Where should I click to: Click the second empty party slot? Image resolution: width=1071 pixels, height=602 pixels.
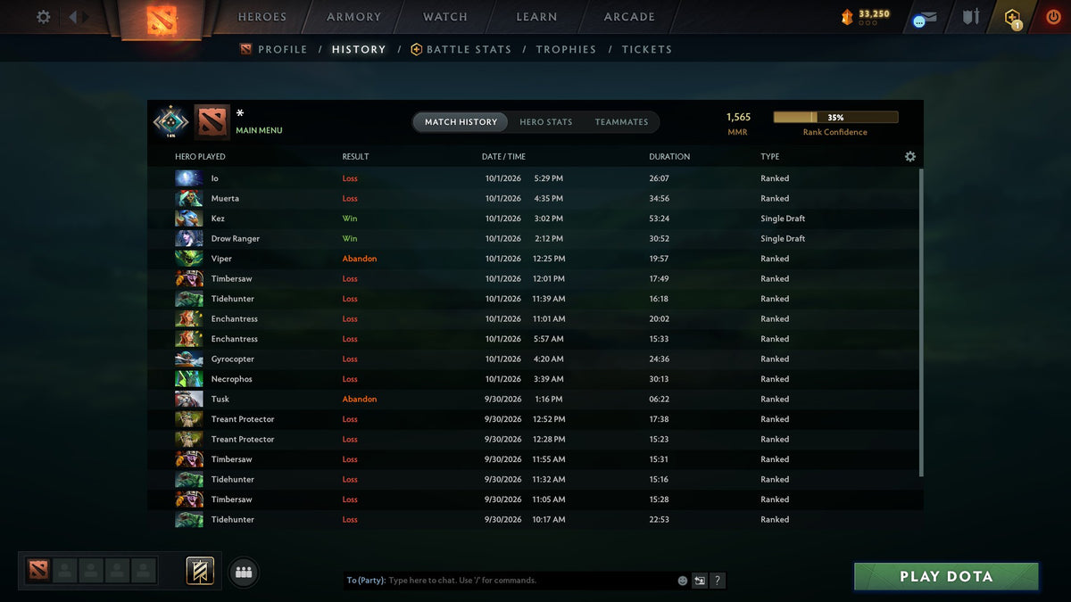[91, 571]
